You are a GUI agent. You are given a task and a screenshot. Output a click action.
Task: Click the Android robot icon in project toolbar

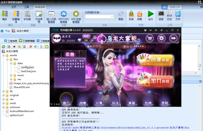[47, 47]
